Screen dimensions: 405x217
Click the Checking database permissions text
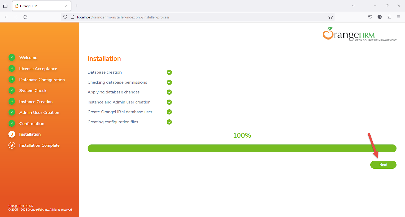(x=117, y=82)
